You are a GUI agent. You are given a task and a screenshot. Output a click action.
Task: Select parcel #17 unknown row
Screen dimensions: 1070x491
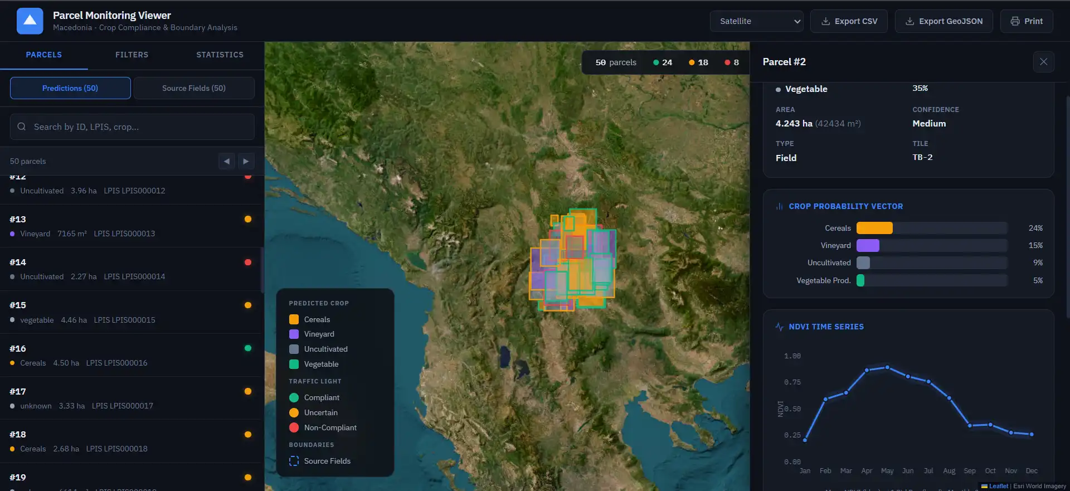[131, 398]
